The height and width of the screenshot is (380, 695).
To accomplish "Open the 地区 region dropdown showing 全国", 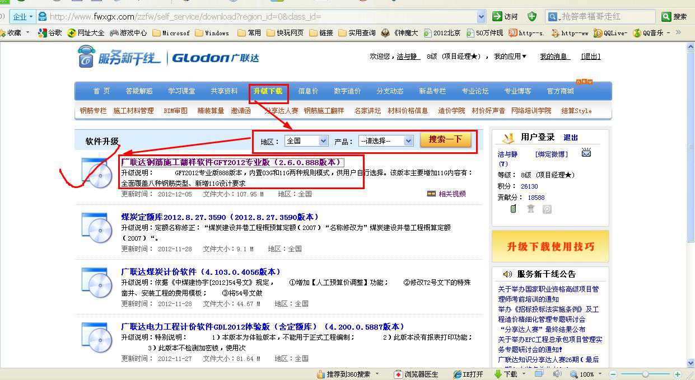I will [306, 141].
